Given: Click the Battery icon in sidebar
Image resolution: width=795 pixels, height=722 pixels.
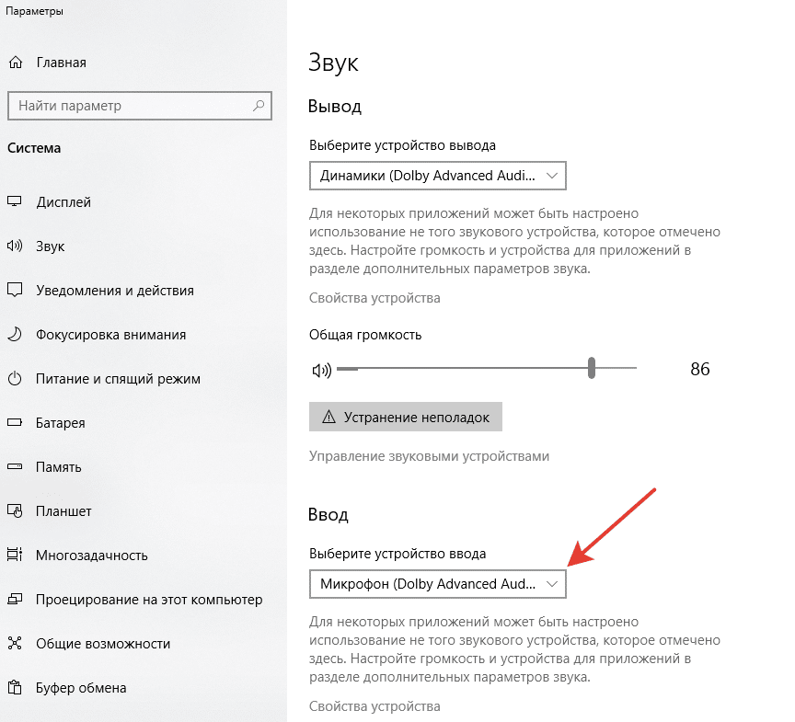Looking at the screenshot, I should click(x=15, y=423).
